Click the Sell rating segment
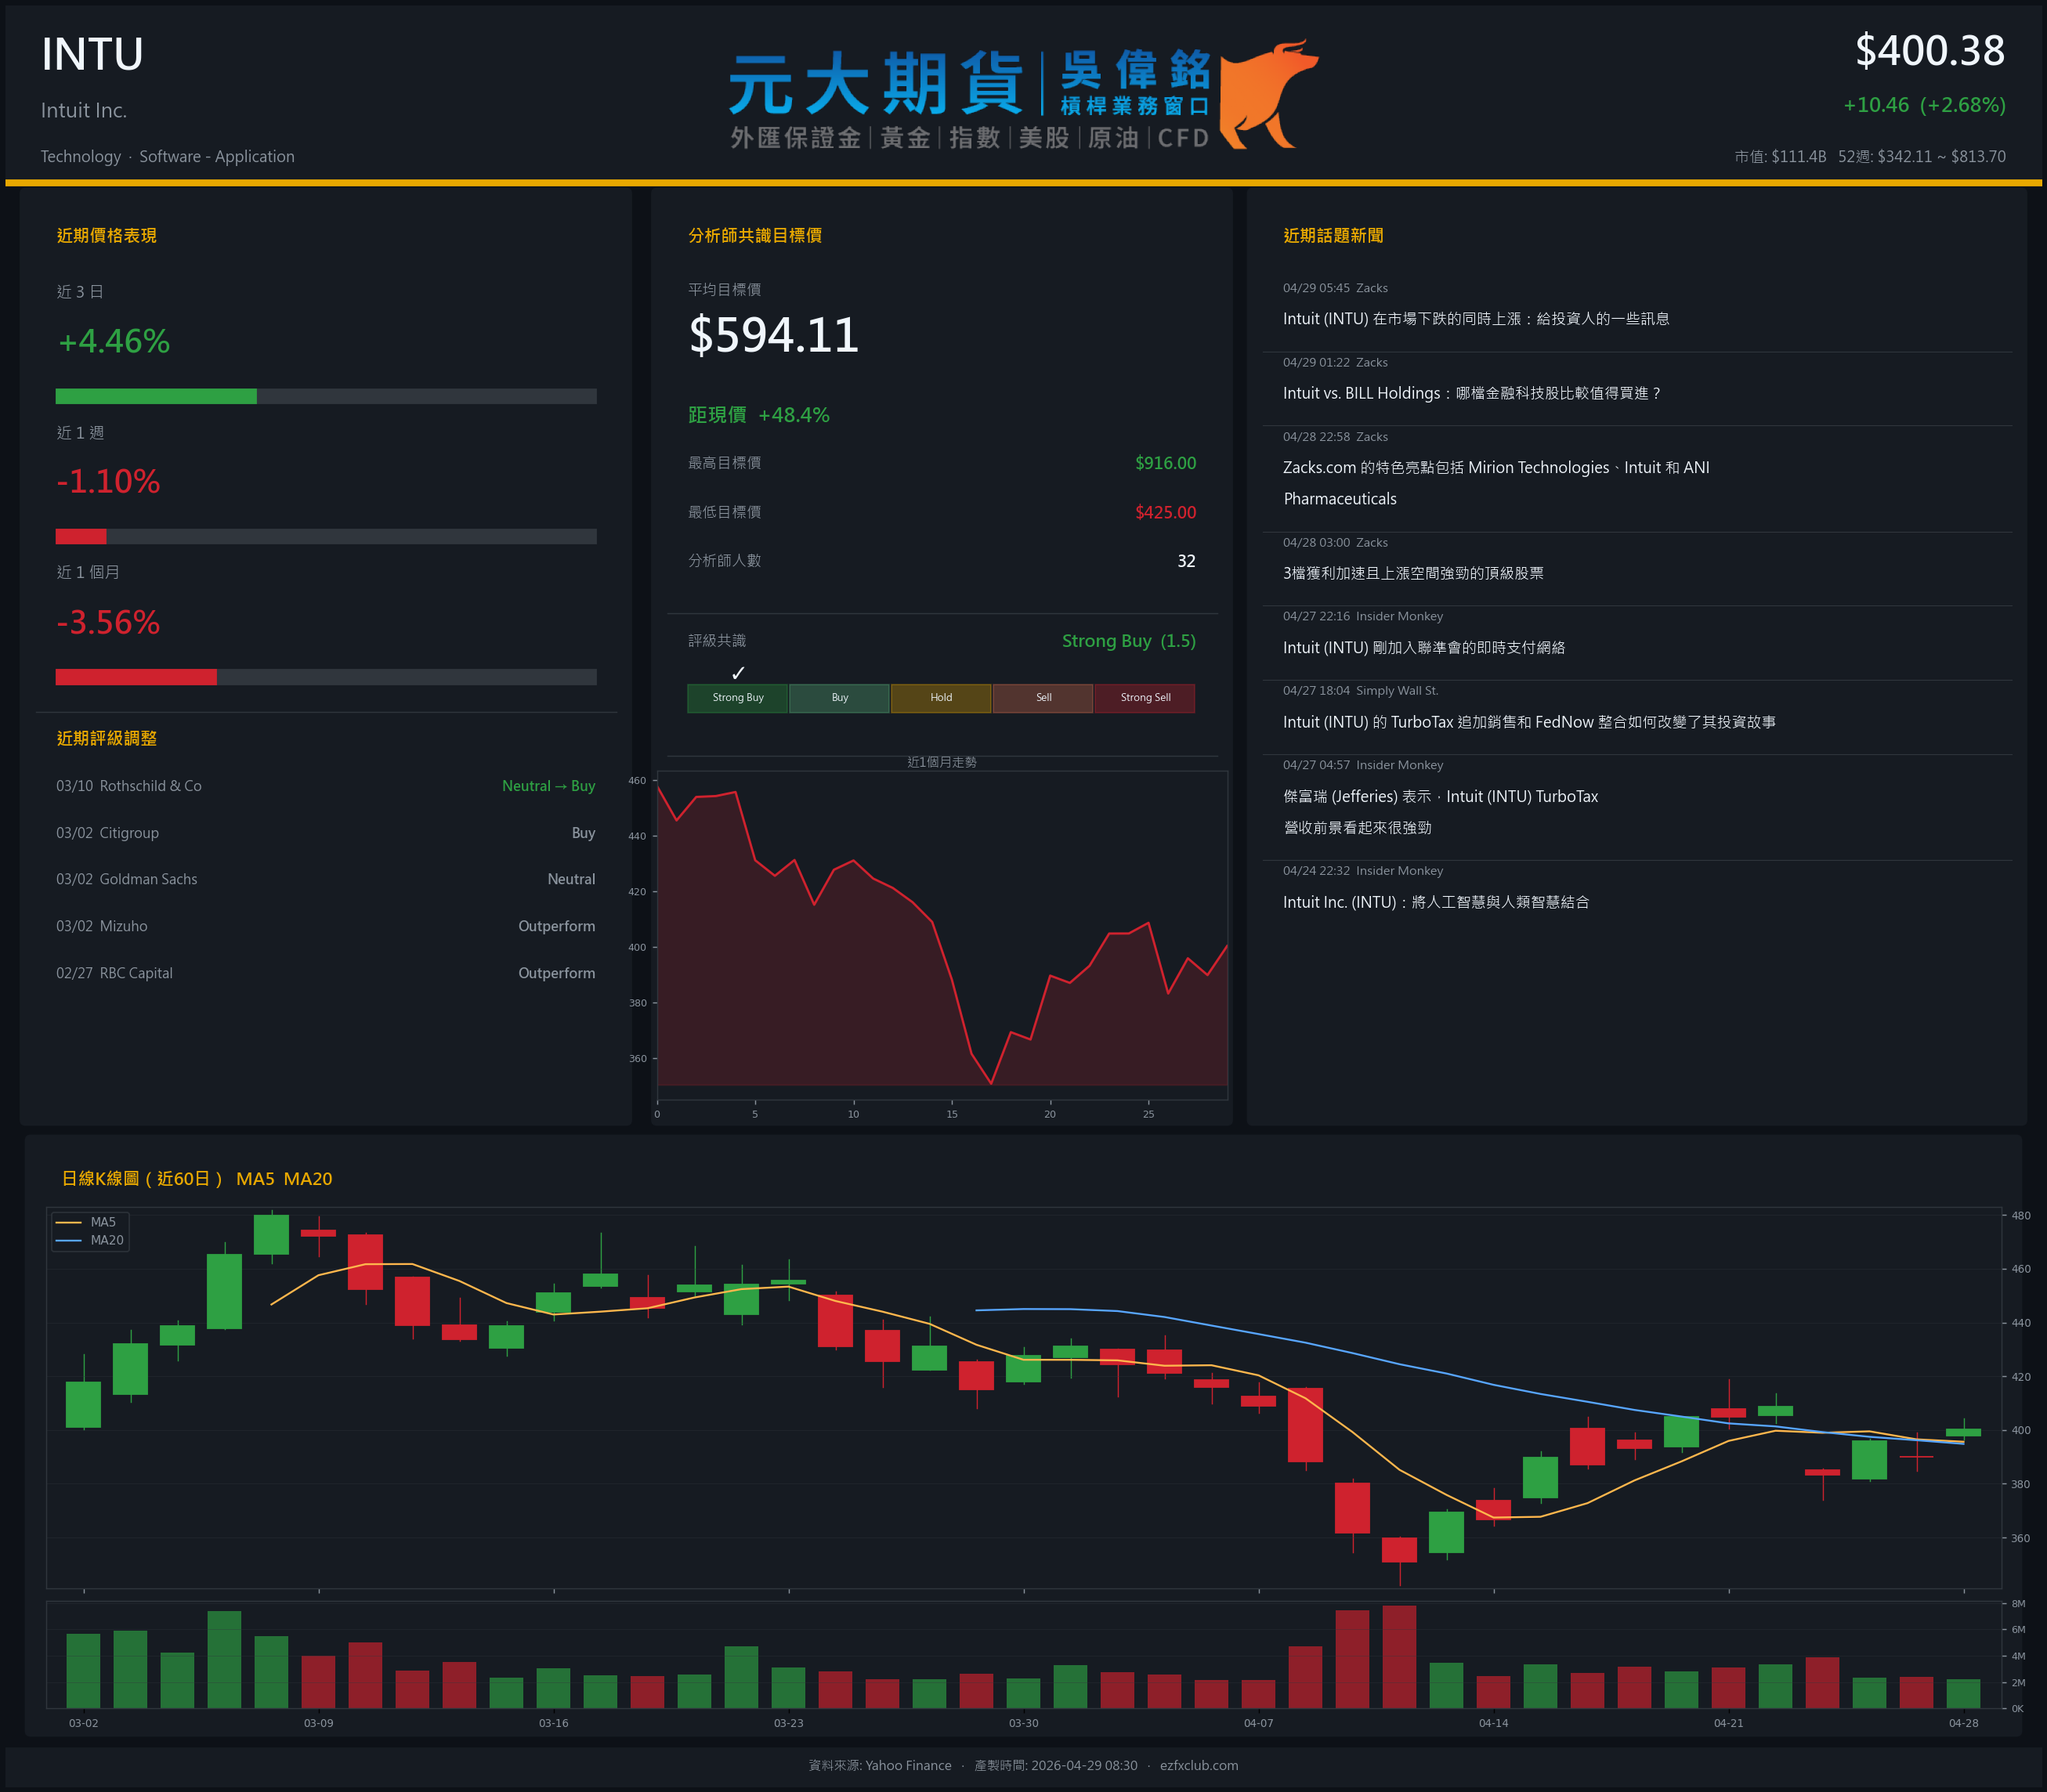 (1043, 698)
